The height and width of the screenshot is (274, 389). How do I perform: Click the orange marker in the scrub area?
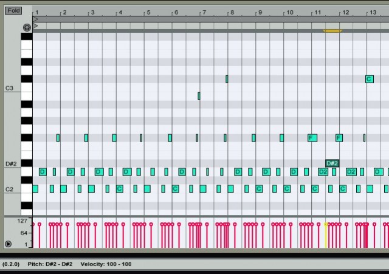(332, 30)
